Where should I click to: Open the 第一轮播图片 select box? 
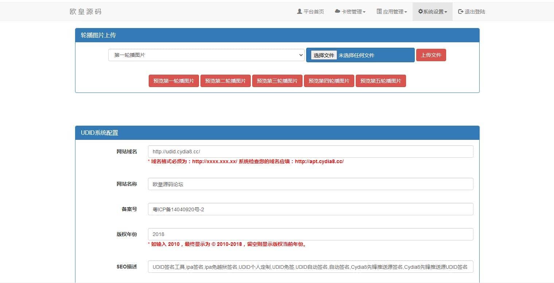(x=206, y=55)
